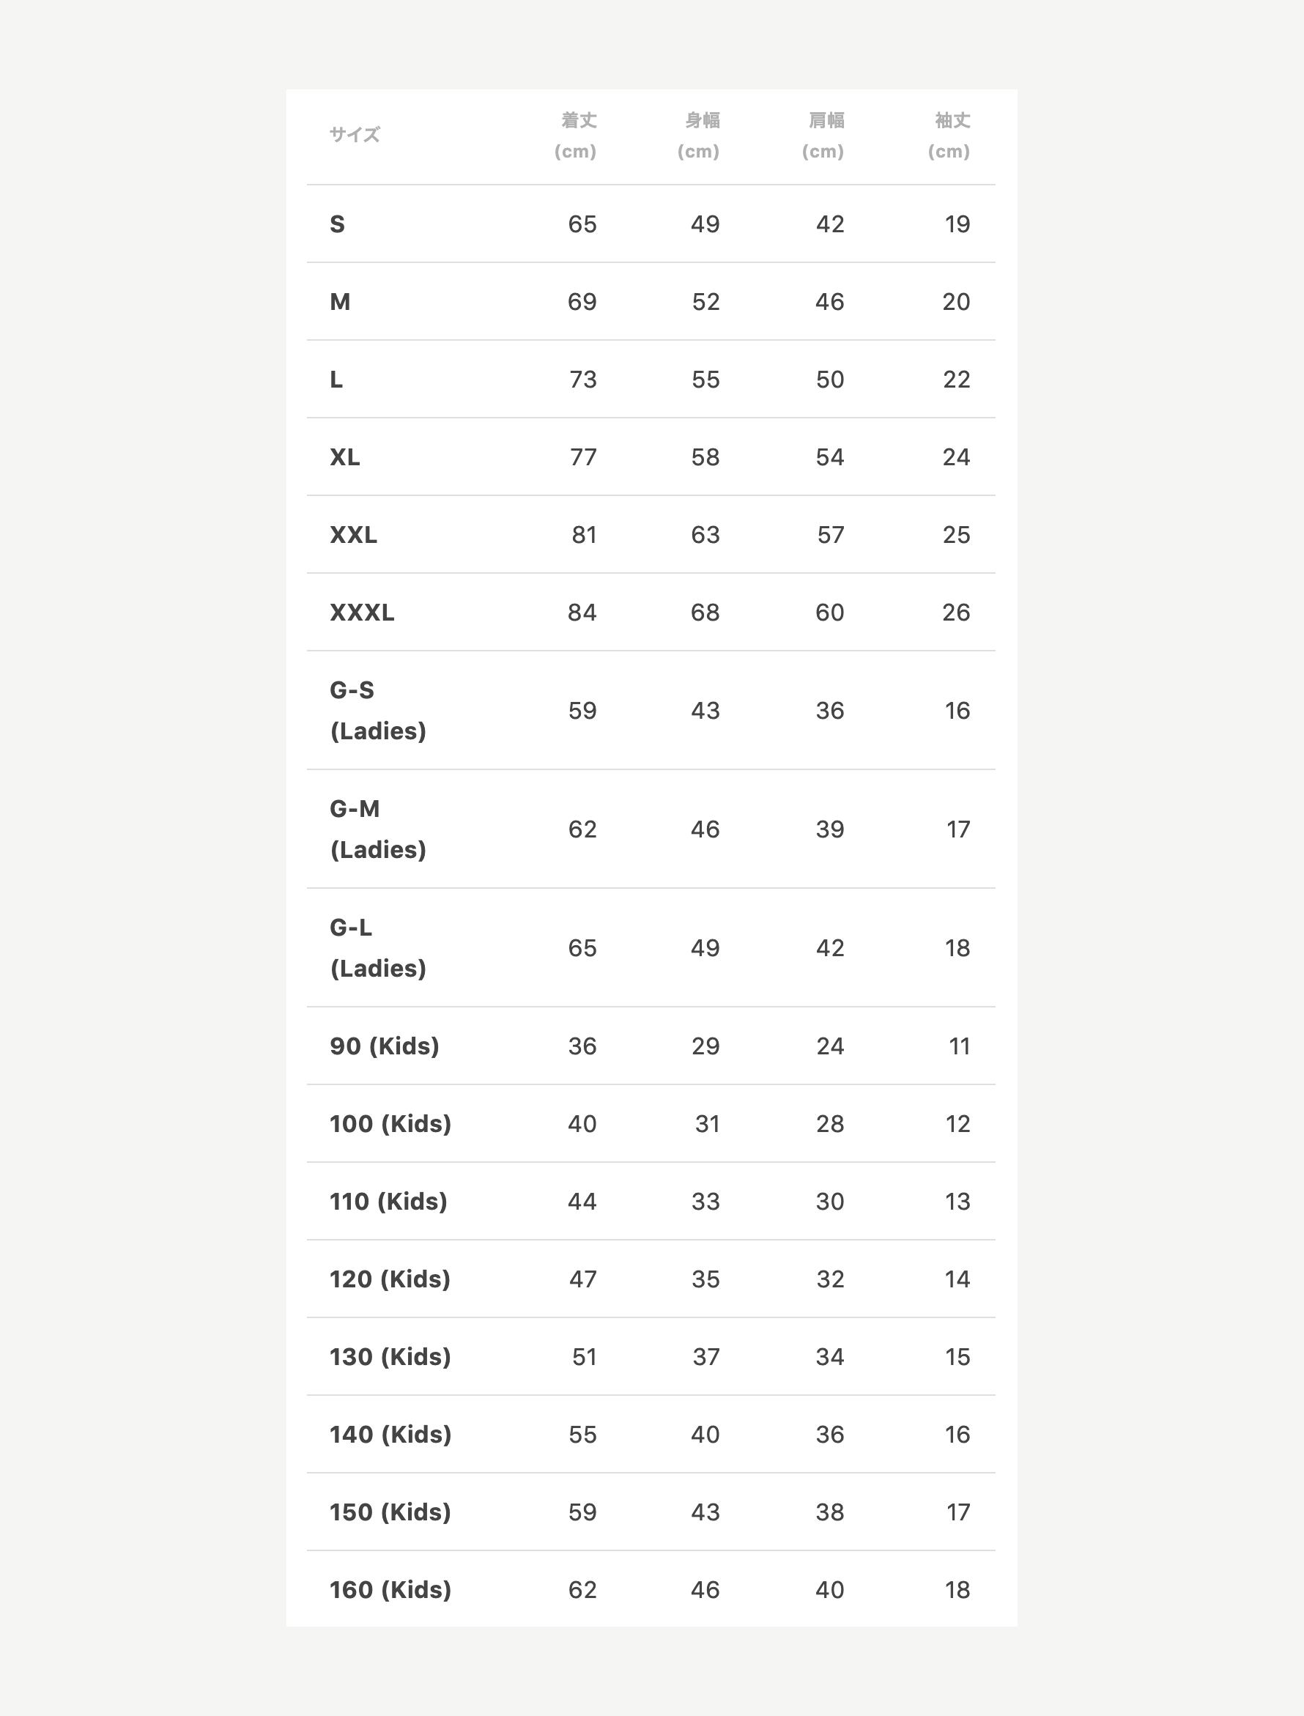
Task: Click the サイズ column header
Action: click(355, 135)
